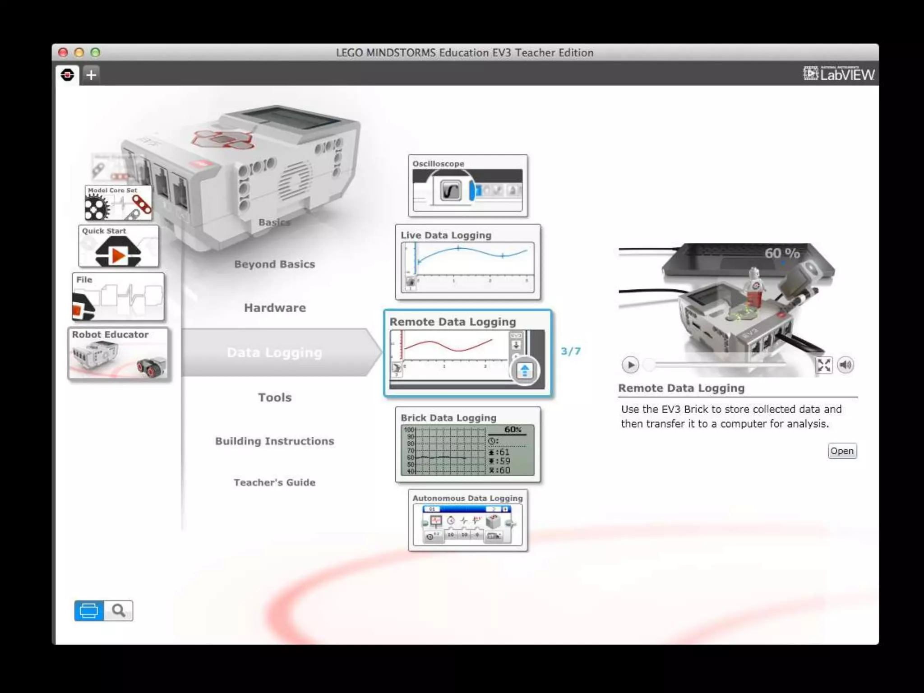Select the Robot Educator tile
Viewport: 924px width, 693px height.
click(118, 353)
